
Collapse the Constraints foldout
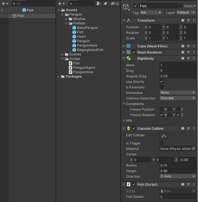pos(124,104)
